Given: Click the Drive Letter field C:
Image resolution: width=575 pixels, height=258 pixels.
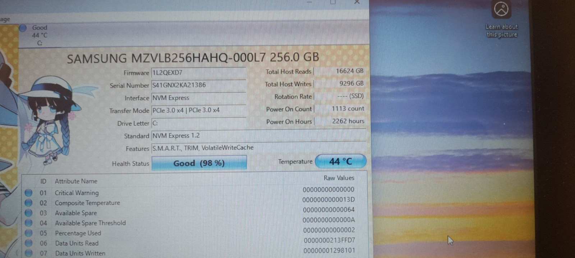Looking at the screenshot, I should click(198, 123).
